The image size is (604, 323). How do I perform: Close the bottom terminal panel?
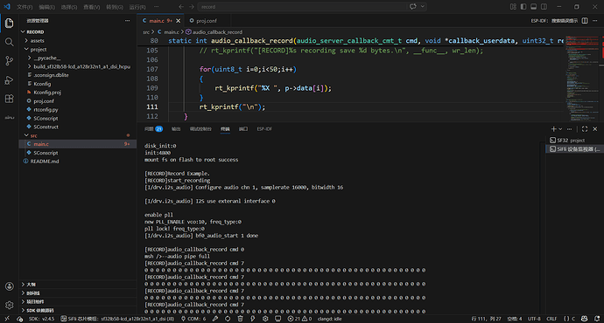[595, 129]
